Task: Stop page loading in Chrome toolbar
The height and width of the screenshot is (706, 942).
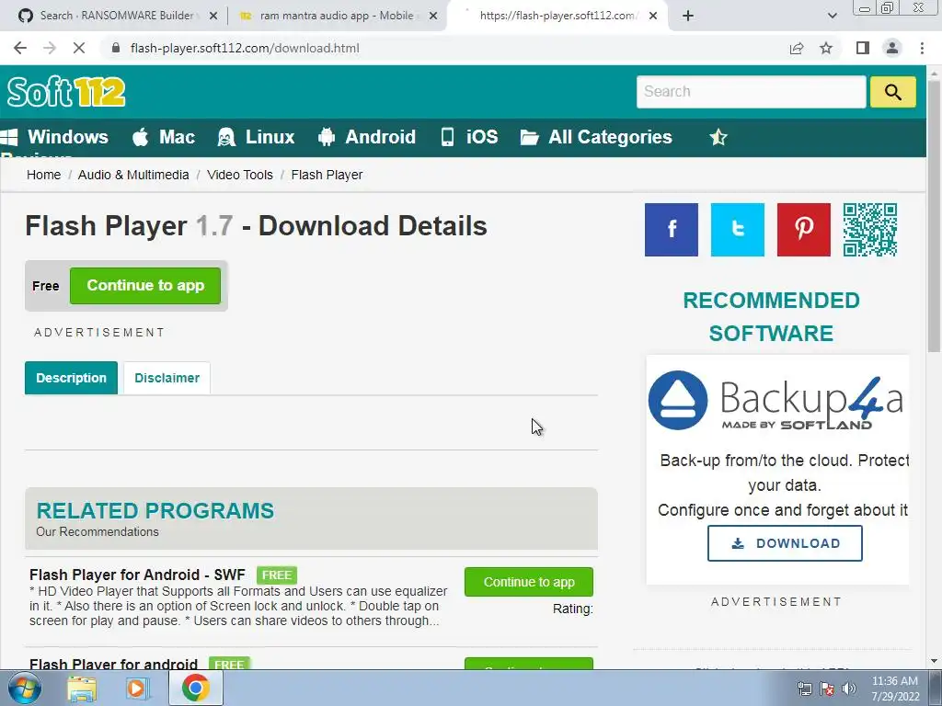Action: coord(79,48)
